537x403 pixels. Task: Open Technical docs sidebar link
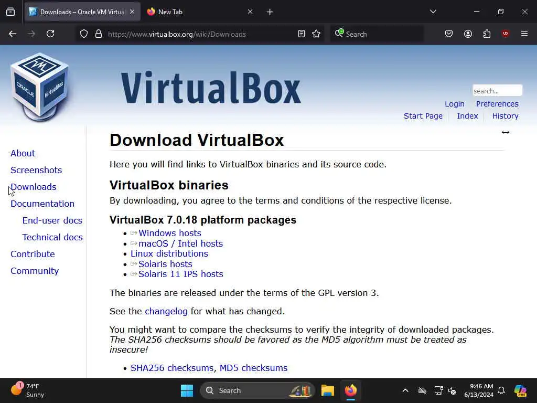tap(52, 237)
